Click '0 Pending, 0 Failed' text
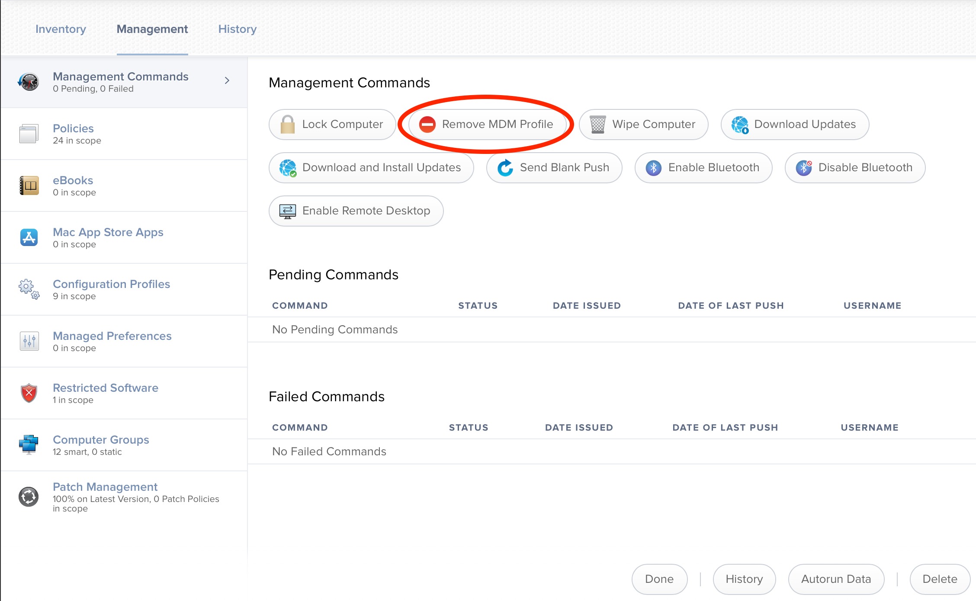 93,89
